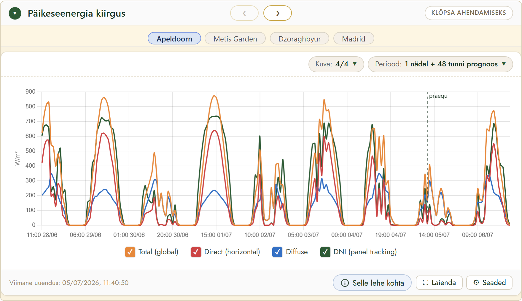The width and height of the screenshot is (522, 301).
Task: Collapse the Päikeseenergia kiirgus panel arrow icon
Action: click(x=15, y=13)
